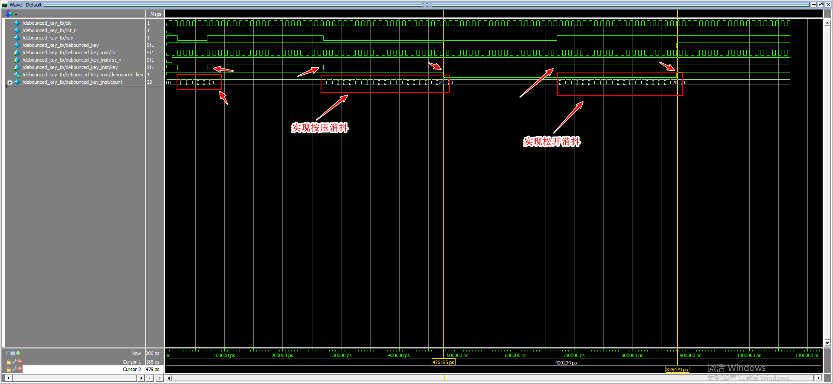The image size is (833, 384).
Task: Select the /debounced_key_tb/clk signal
Action: point(47,23)
